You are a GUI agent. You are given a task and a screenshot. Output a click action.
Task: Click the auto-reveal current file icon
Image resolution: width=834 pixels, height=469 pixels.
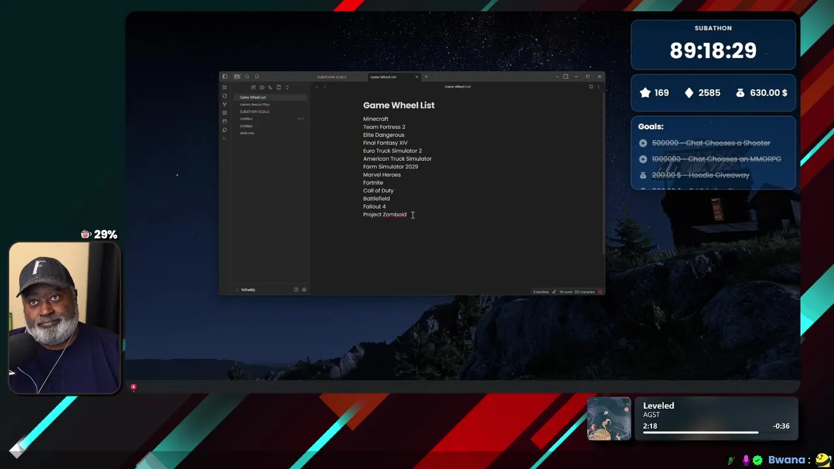coord(279,87)
